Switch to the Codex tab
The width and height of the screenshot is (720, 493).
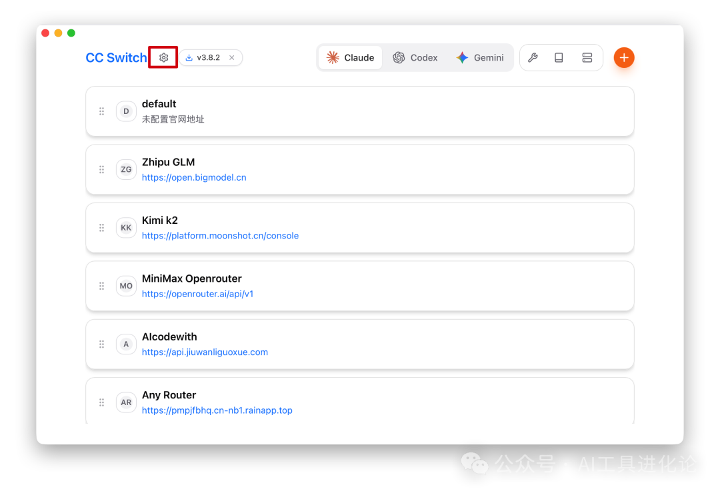415,58
